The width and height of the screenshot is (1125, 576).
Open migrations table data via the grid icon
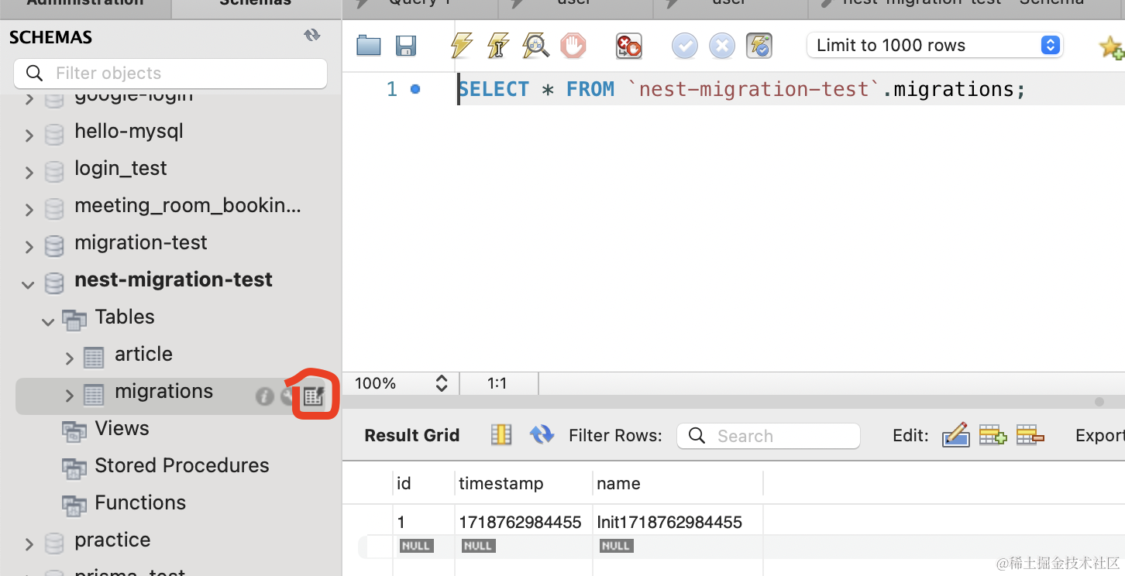tap(314, 396)
